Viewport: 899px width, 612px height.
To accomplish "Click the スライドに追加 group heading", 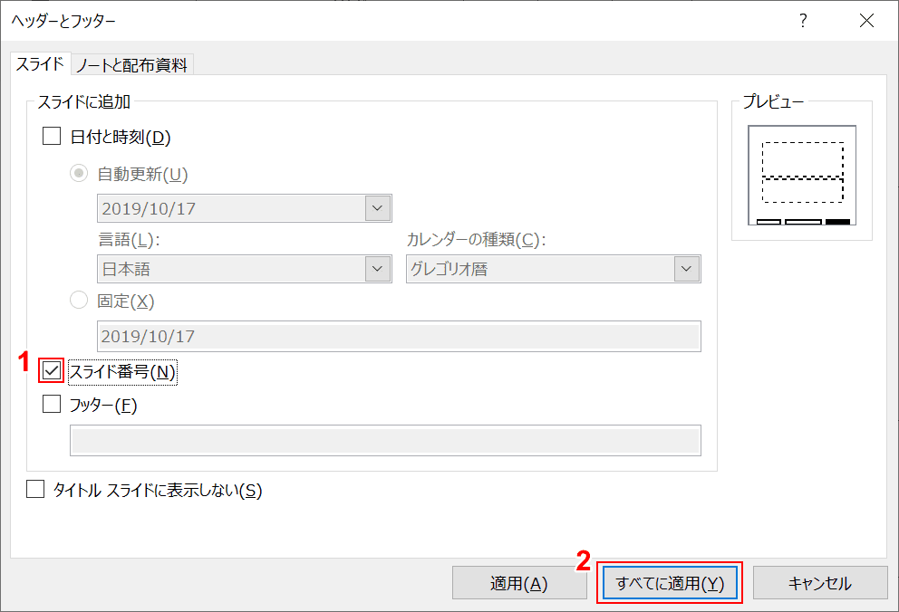I will (84, 102).
